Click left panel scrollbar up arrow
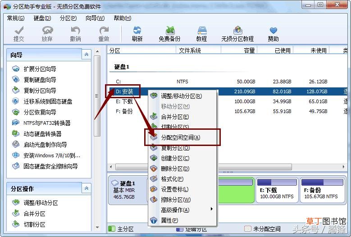 pos(97,51)
